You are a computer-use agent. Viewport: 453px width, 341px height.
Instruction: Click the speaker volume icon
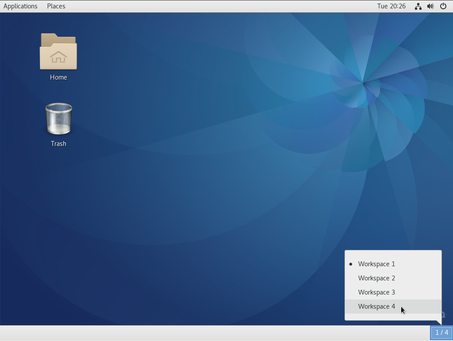(x=430, y=6)
